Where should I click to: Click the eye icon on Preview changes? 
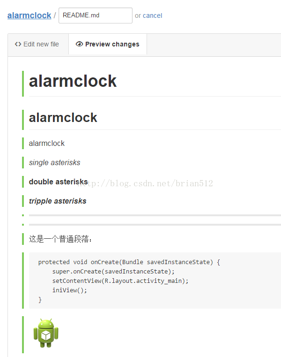(x=79, y=44)
